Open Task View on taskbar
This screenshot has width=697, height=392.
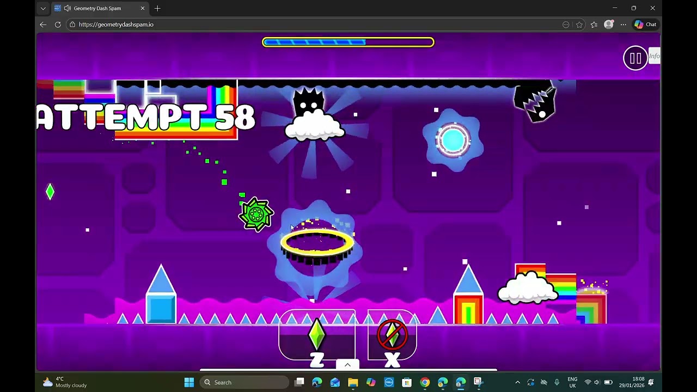pyautogui.click(x=299, y=382)
